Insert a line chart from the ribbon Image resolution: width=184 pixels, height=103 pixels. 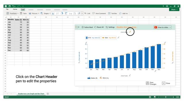pyautogui.click(x=57, y=13)
